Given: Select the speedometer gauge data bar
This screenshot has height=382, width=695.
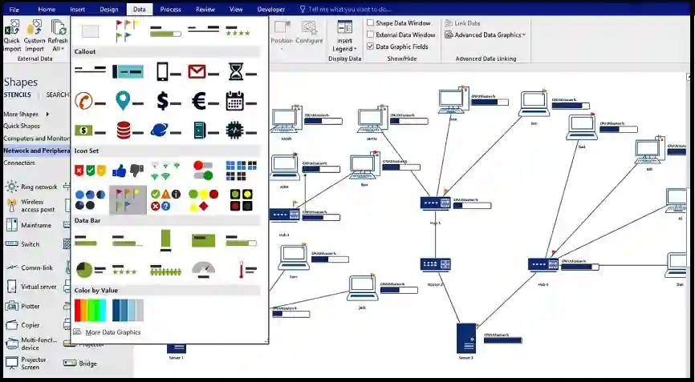Looking at the screenshot, I should 204,269.
